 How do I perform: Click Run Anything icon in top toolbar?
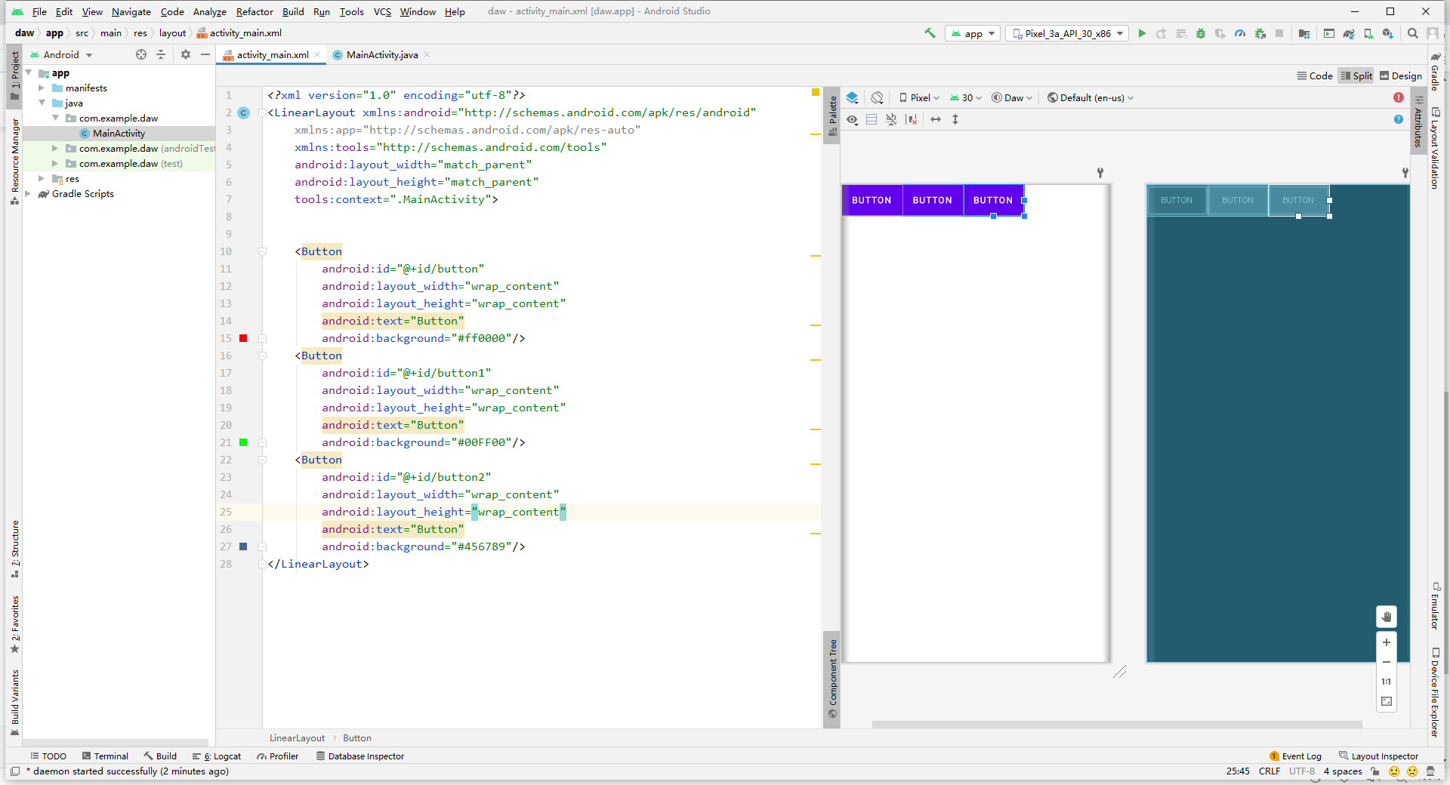coord(1329,33)
